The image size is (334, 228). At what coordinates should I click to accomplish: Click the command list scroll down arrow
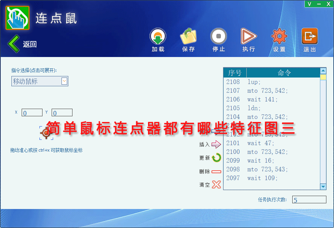(323, 187)
